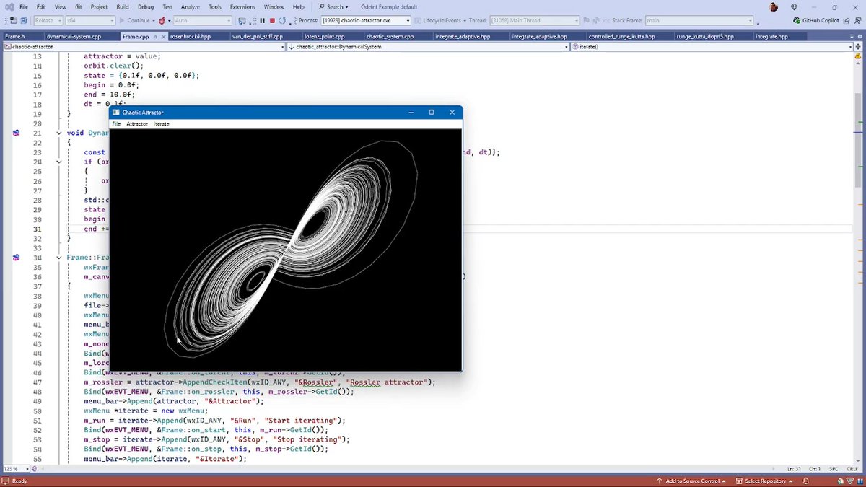
Task: Click the red Stop Debugging button
Action: tap(272, 21)
